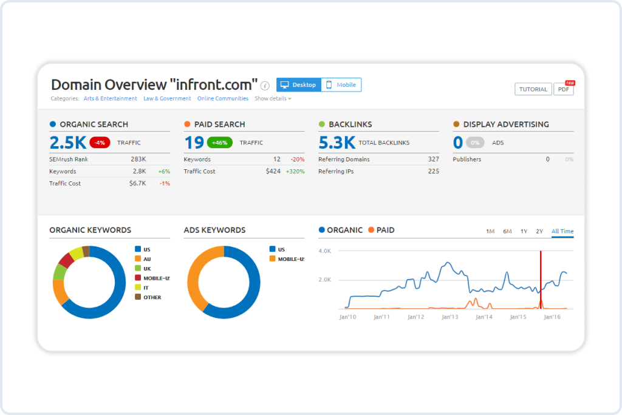Click the 5.3K total backlinks value
Image resolution: width=622 pixels, height=415 pixels.
pos(337,143)
